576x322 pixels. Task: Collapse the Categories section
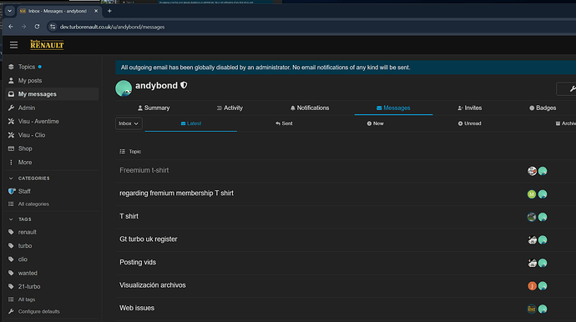click(29, 178)
